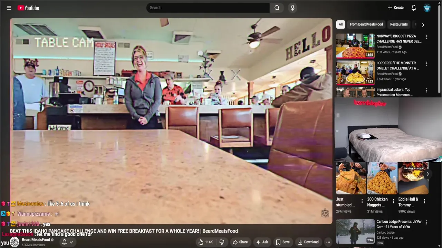Dislike the video

[222, 242]
